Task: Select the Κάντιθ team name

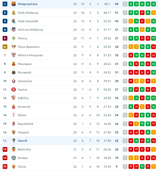Action: point(22,141)
